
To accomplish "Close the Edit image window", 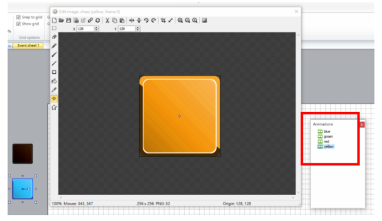I will pos(296,12).
